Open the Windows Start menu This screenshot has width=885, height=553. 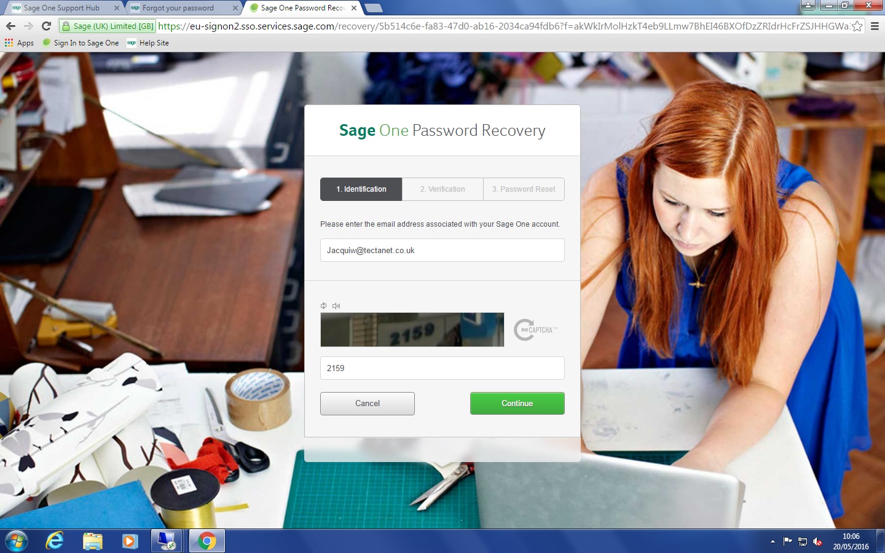tap(16, 541)
